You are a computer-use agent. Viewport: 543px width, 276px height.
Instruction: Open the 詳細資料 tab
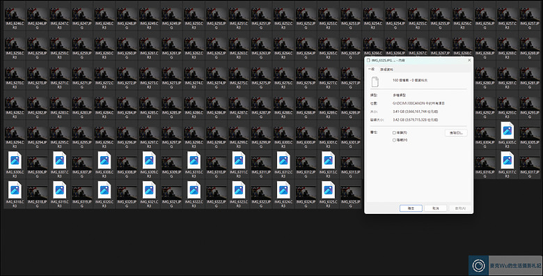coord(386,70)
